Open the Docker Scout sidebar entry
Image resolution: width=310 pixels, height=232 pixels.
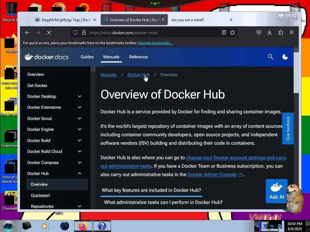click(x=40, y=118)
